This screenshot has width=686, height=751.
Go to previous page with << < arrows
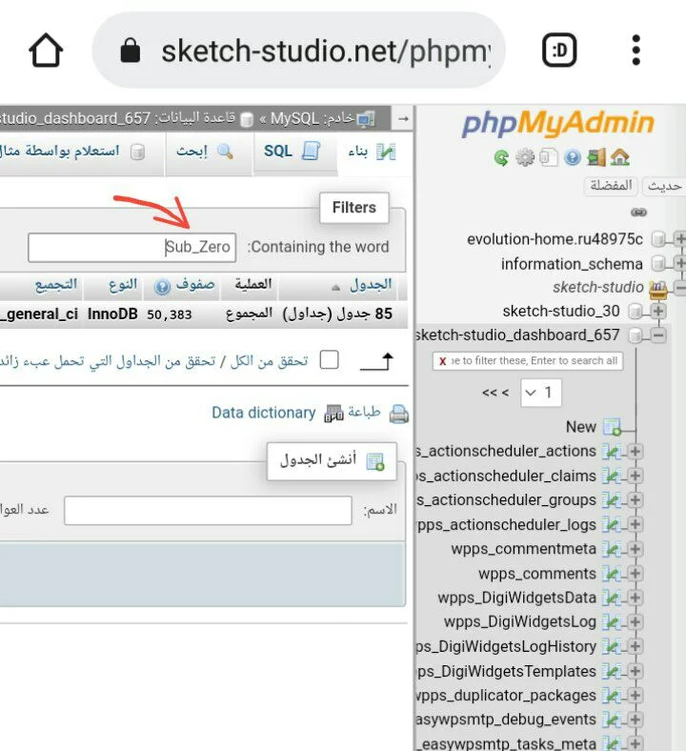click(495, 394)
